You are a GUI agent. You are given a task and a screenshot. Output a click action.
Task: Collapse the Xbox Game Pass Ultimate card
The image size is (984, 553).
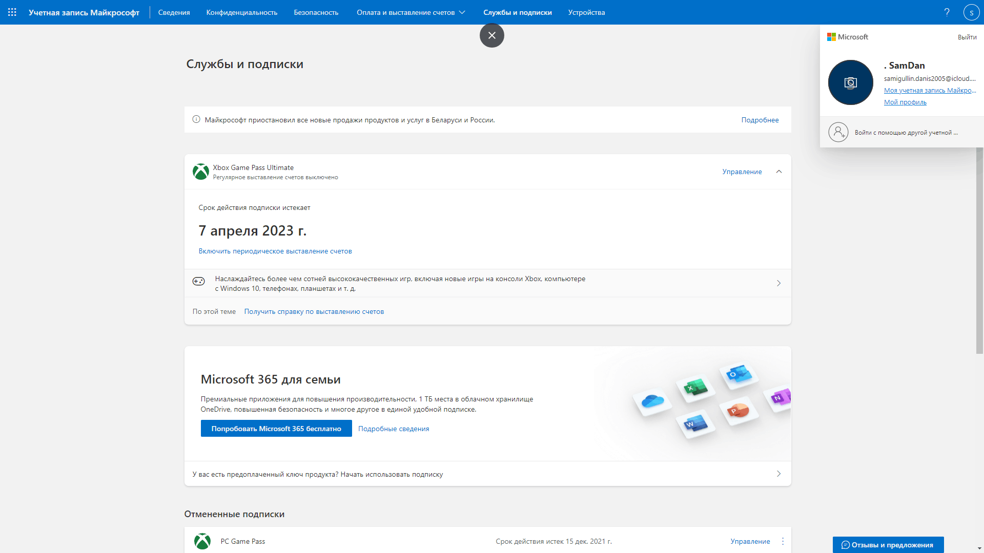(x=779, y=172)
